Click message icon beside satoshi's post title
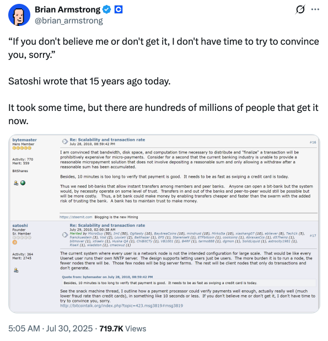The height and width of the screenshot is (341, 328). 65,235
